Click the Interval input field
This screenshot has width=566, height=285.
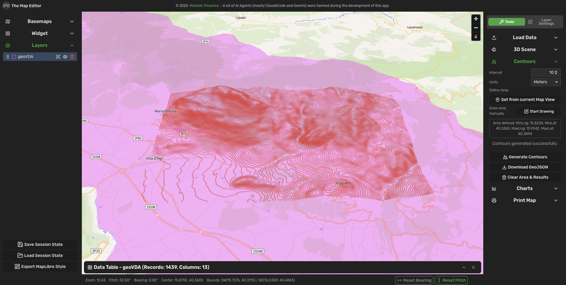pos(545,72)
